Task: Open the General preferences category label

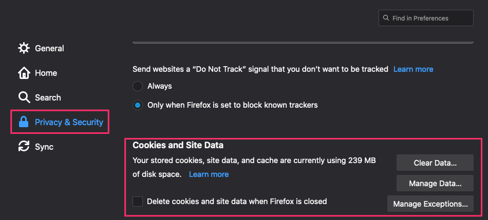Action: (x=49, y=48)
